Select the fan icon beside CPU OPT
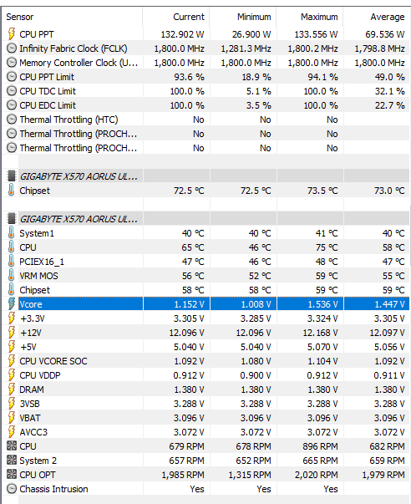The image size is (411, 504). [11, 475]
